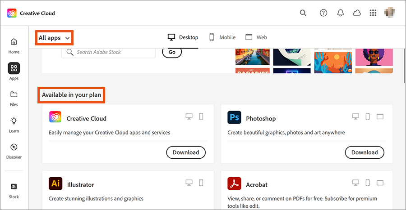
Task: Select the Desktop tab
Action: (183, 37)
